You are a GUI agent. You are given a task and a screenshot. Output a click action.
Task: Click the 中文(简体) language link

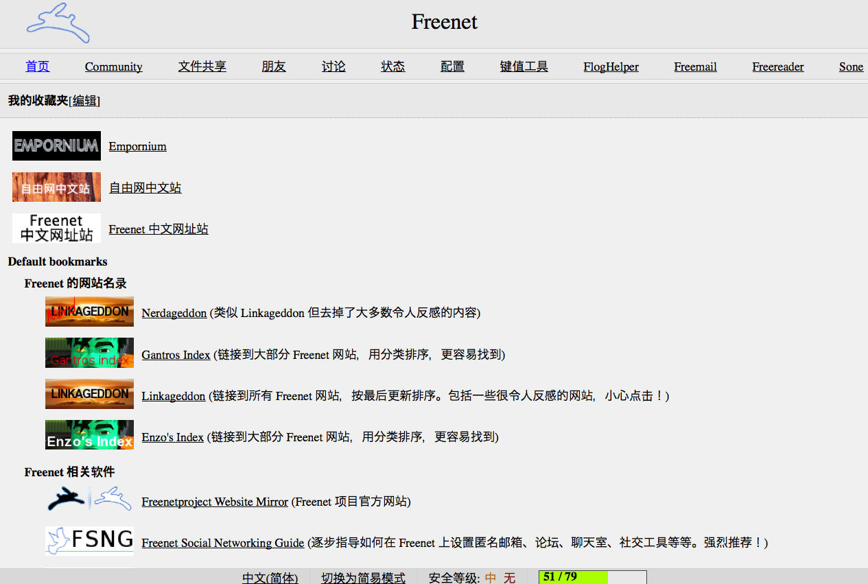(x=270, y=578)
